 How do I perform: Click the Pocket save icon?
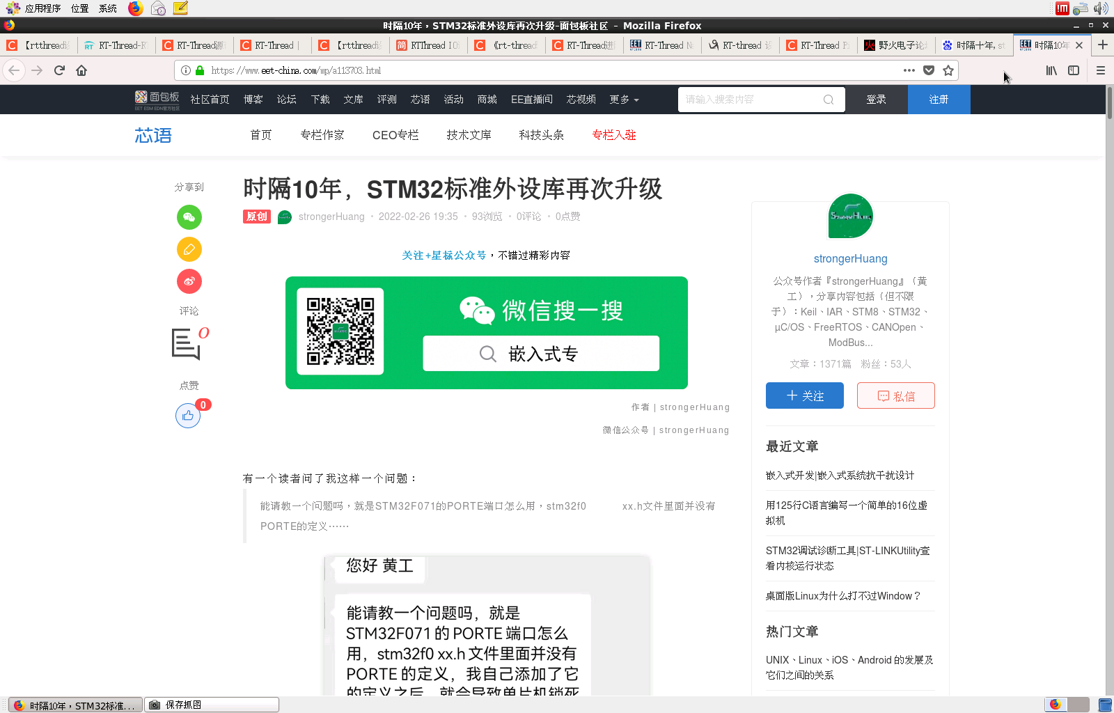coord(929,70)
